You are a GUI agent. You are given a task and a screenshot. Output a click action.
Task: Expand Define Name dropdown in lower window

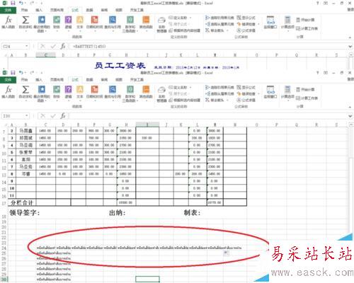tap(190, 88)
